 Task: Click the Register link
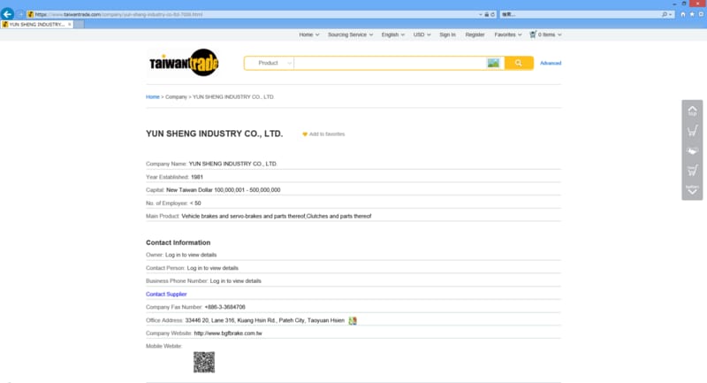point(475,34)
